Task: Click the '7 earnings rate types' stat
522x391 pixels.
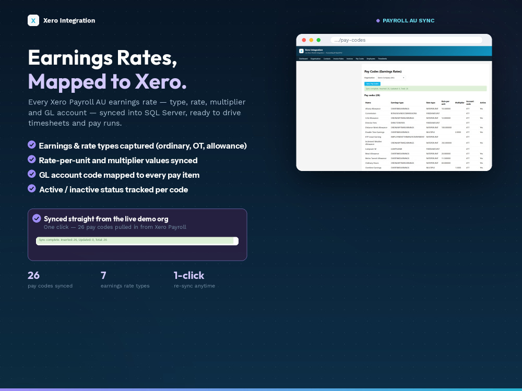Action: tap(125, 279)
